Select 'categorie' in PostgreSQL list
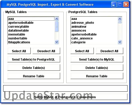This screenshot has width=132, height=105. 94,42
